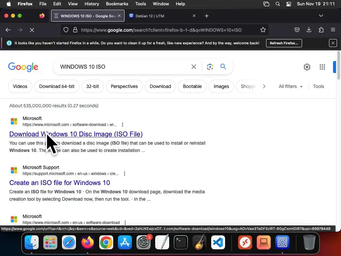Bookmark this page with the star icon
This screenshot has height=256, width=341.
(263, 30)
